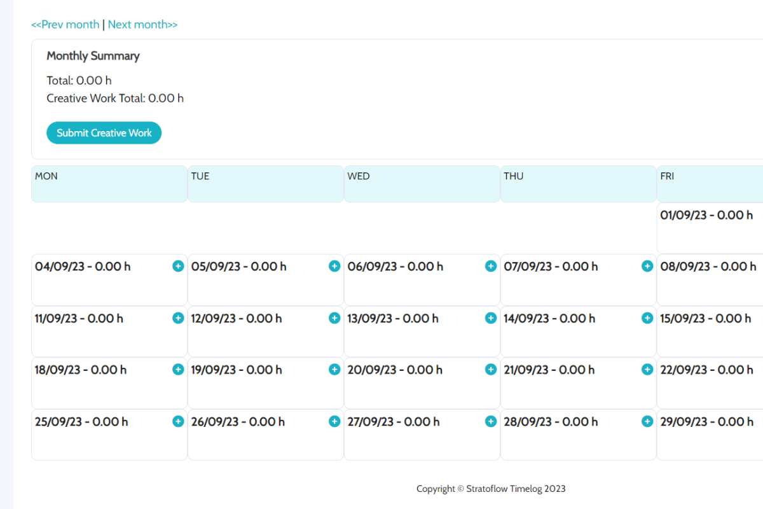The width and height of the screenshot is (763, 509).
Task: Add time entry for 04/09/23
Action: click(178, 266)
